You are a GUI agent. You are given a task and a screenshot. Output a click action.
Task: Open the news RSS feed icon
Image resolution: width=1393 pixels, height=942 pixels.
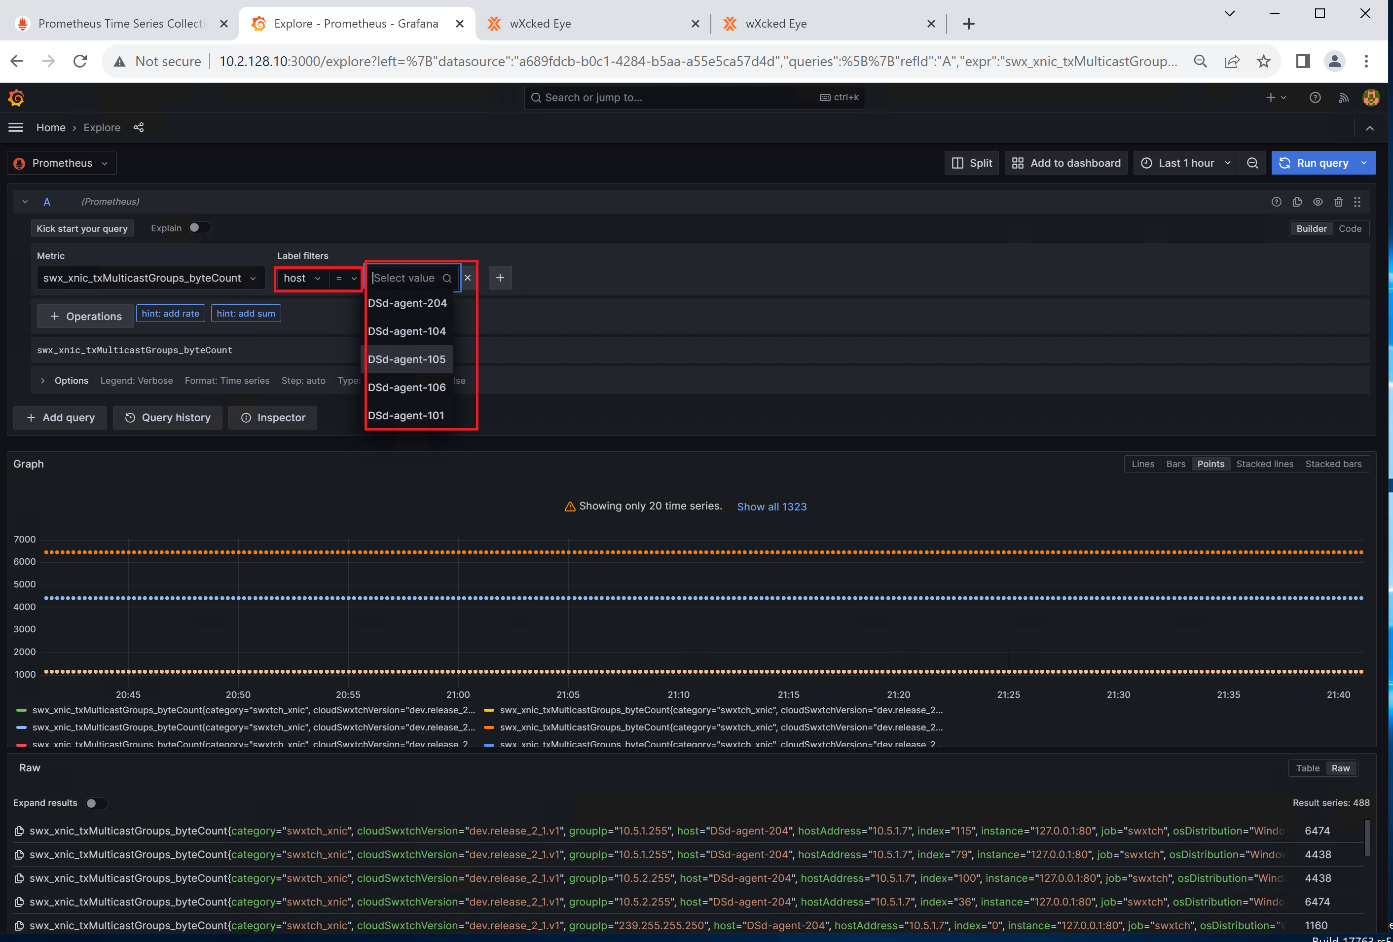(1343, 98)
